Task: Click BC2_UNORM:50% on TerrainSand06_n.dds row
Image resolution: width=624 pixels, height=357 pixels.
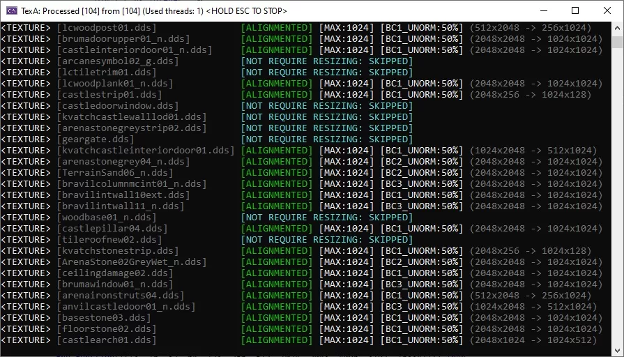Action: point(422,173)
